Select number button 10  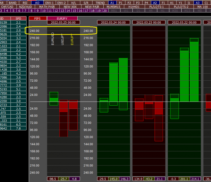44,10
